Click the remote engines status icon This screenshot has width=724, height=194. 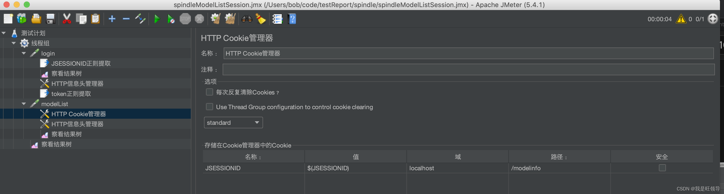pyautogui.click(x=713, y=19)
